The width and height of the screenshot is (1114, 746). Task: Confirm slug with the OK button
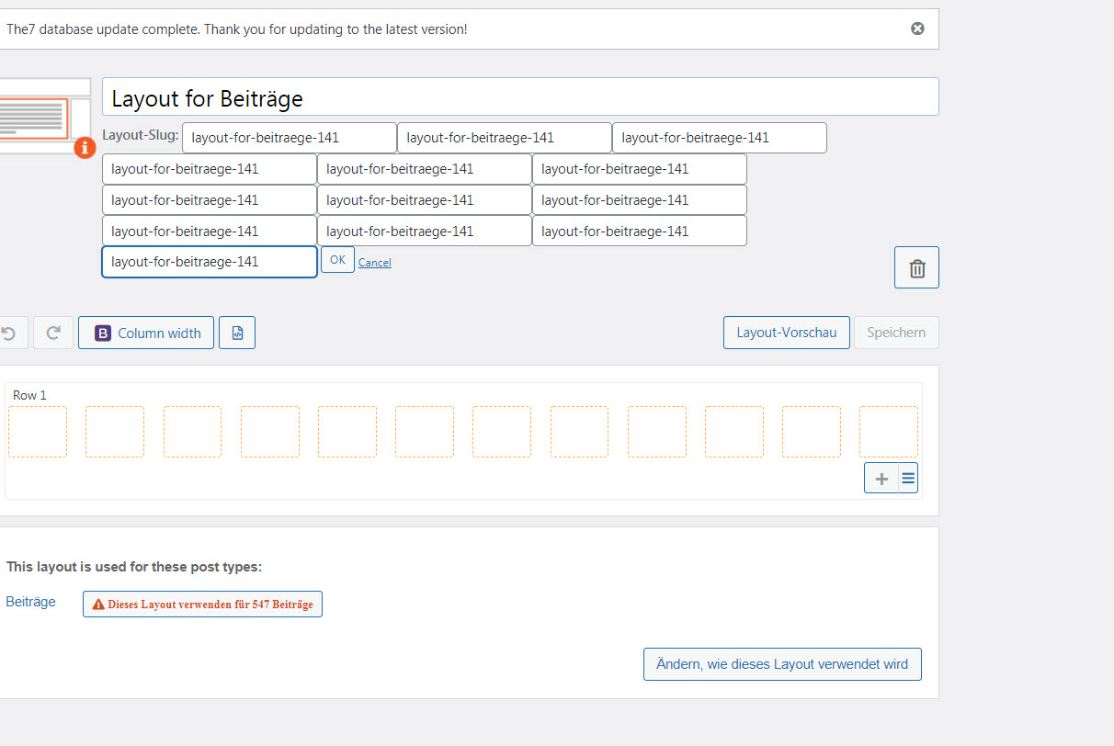coord(337,260)
